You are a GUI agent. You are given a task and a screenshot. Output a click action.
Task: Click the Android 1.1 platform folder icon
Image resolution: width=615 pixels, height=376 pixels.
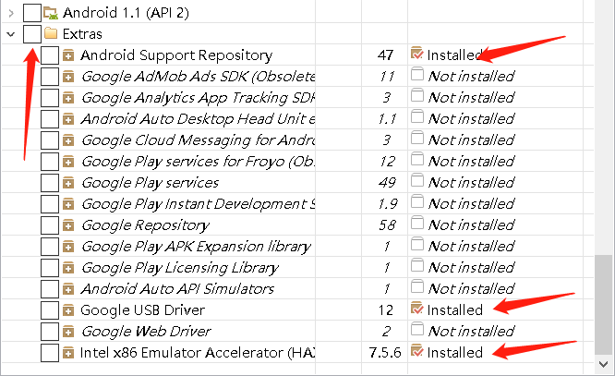click(x=51, y=13)
